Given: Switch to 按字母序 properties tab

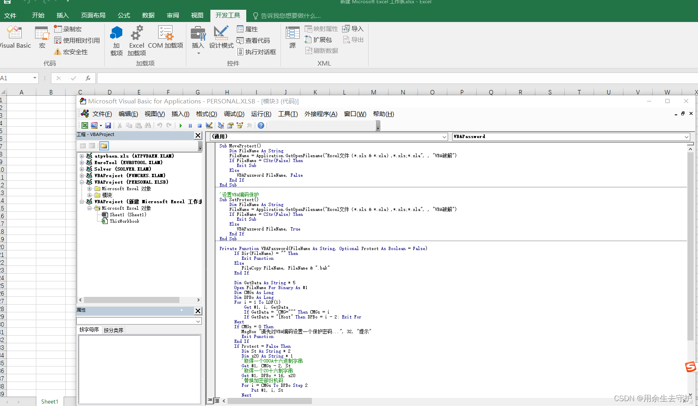Looking at the screenshot, I should pos(89,330).
